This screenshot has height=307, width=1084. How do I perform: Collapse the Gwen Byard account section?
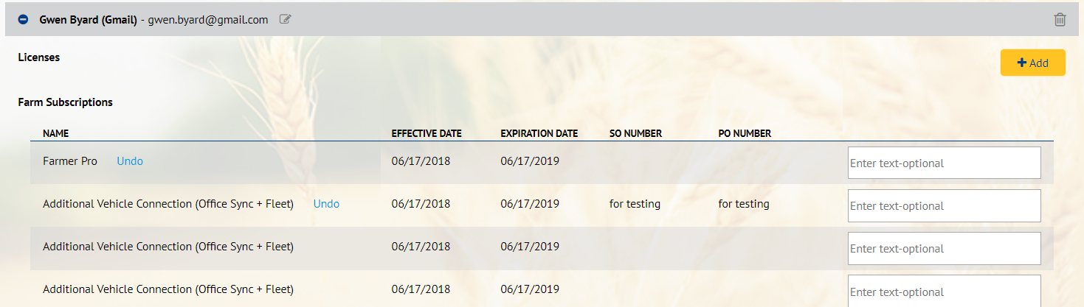point(23,20)
